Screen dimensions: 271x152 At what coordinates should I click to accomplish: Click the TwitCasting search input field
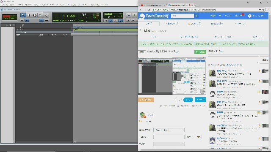click(x=183, y=16)
